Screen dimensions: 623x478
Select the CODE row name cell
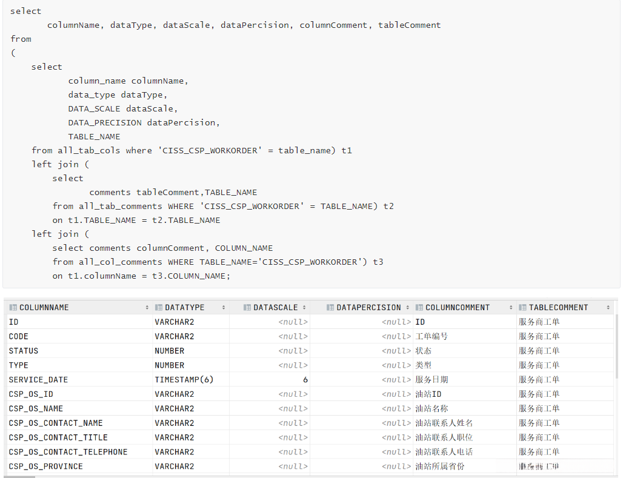[x=79, y=337]
